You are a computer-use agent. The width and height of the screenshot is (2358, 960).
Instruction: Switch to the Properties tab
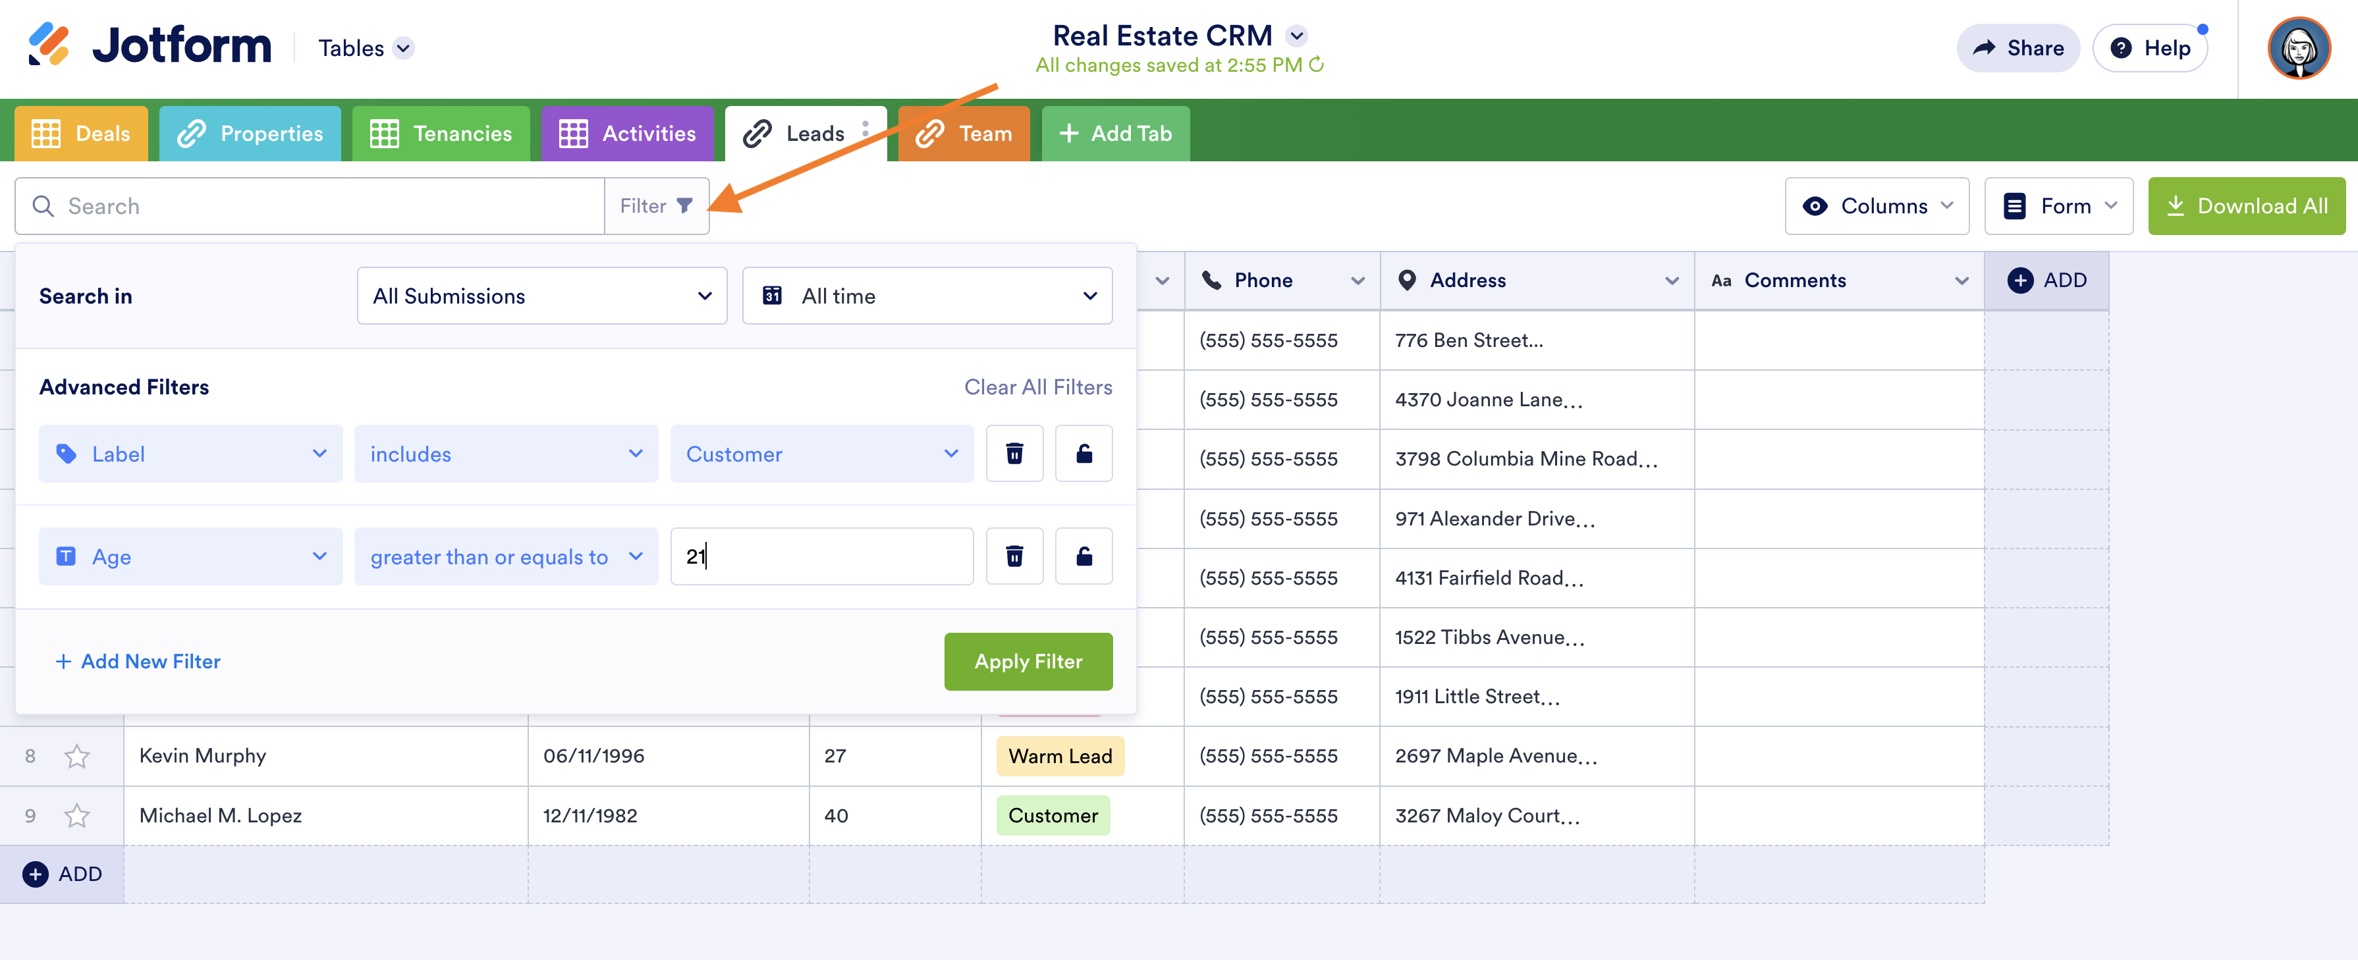click(x=250, y=134)
